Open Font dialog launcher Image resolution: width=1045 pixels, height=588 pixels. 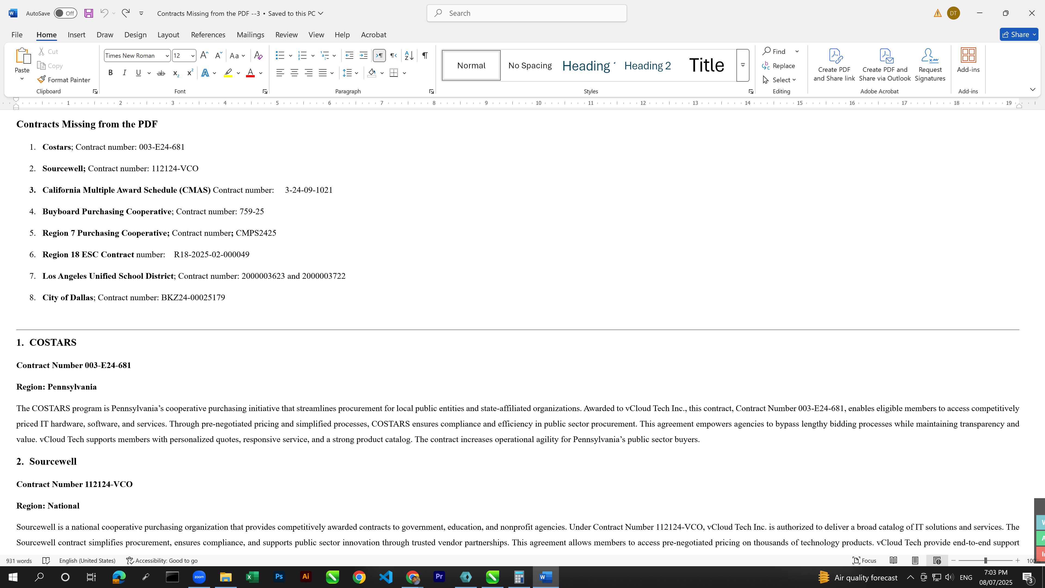click(x=265, y=92)
